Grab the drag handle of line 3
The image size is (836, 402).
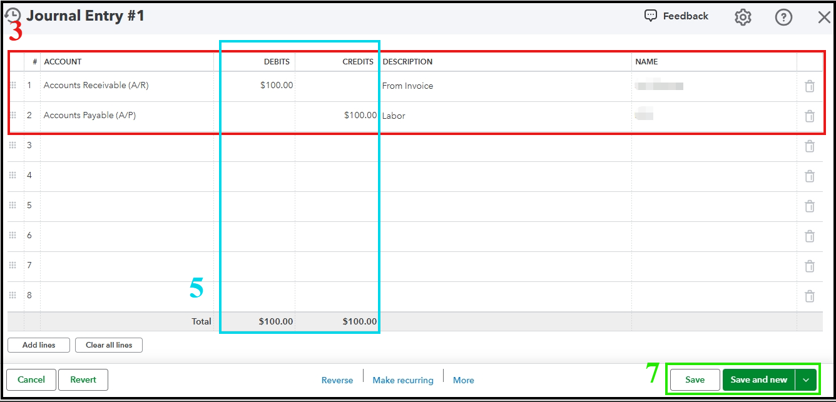click(x=13, y=146)
